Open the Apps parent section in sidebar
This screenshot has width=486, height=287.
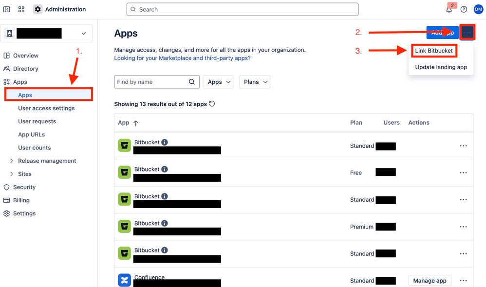(x=20, y=82)
